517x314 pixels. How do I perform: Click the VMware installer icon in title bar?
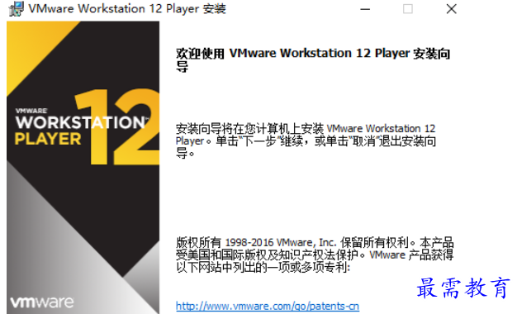[x=17, y=9]
